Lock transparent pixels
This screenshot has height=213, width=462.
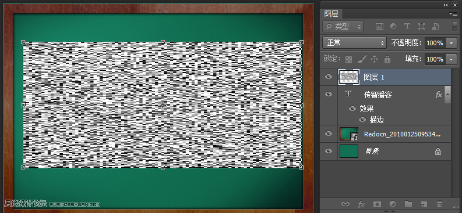(349, 59)
